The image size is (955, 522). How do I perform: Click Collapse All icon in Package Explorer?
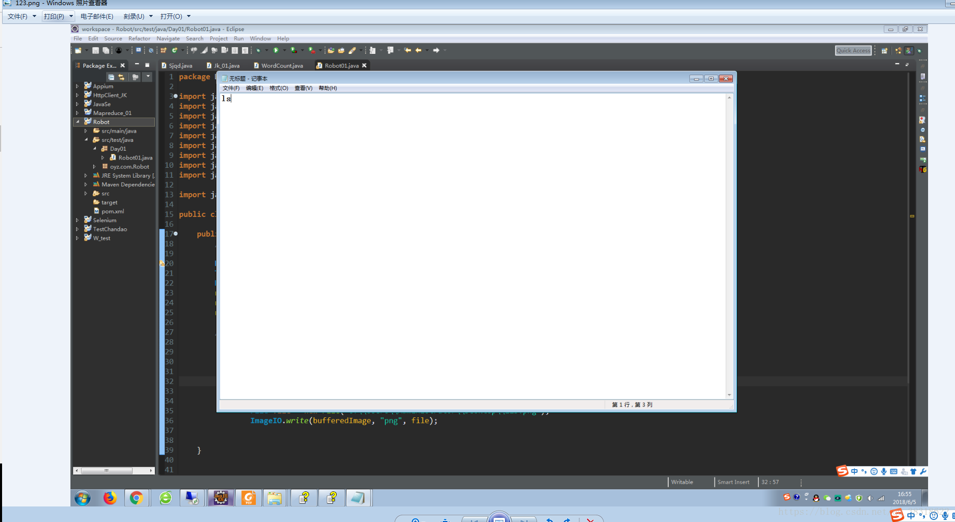tap(111, 77)
